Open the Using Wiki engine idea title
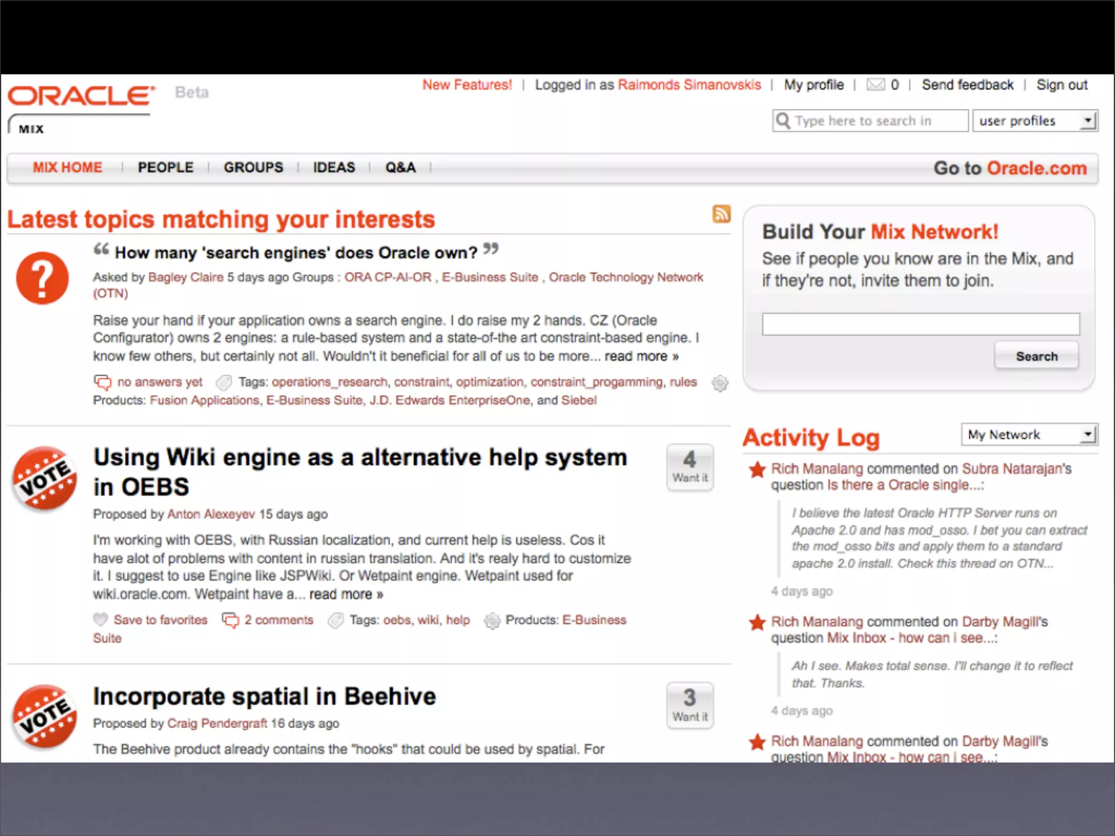Screen dimensions: 1115x836 point(360,472)
